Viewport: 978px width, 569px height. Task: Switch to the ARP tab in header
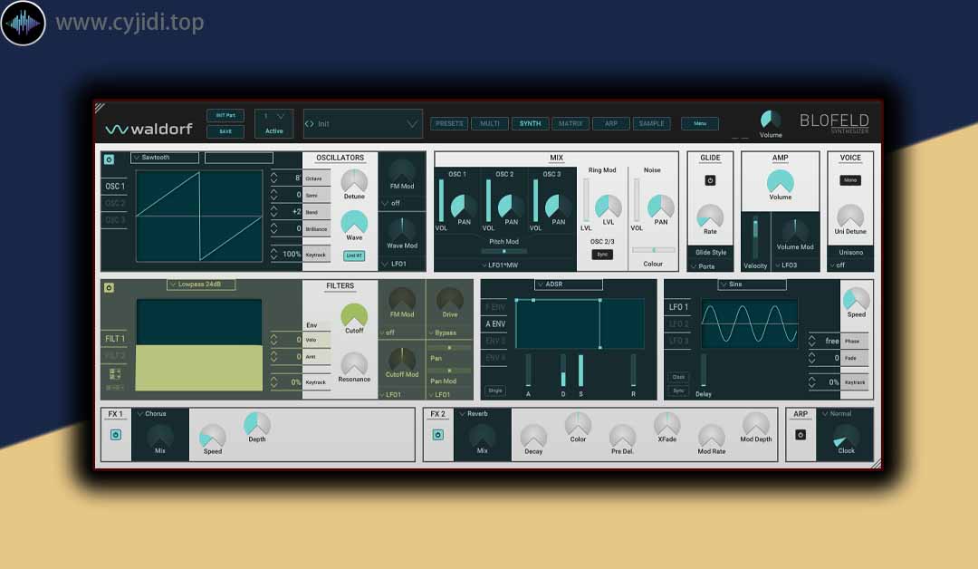[x=611, y=123]
